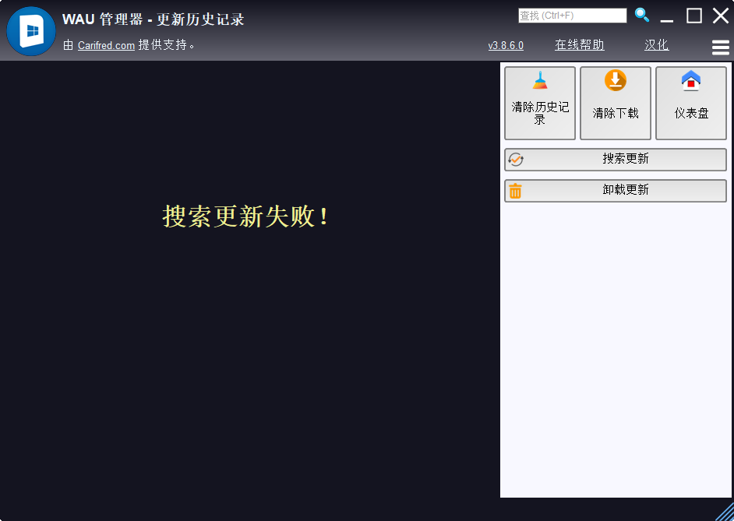Click the broom cleanup icon above 清除历史记录
This screenshot has width=734, height=521.
click(x=539, y=80)
